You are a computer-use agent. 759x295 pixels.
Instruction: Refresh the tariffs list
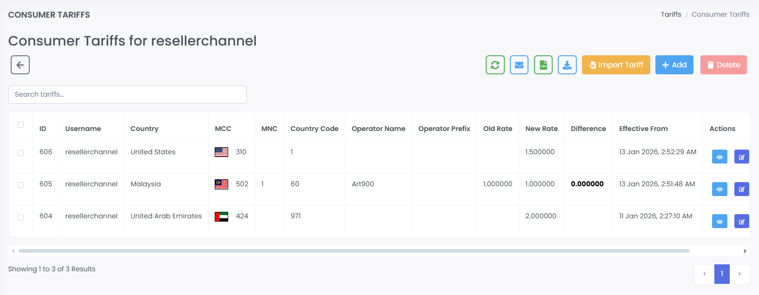(495, 65)
